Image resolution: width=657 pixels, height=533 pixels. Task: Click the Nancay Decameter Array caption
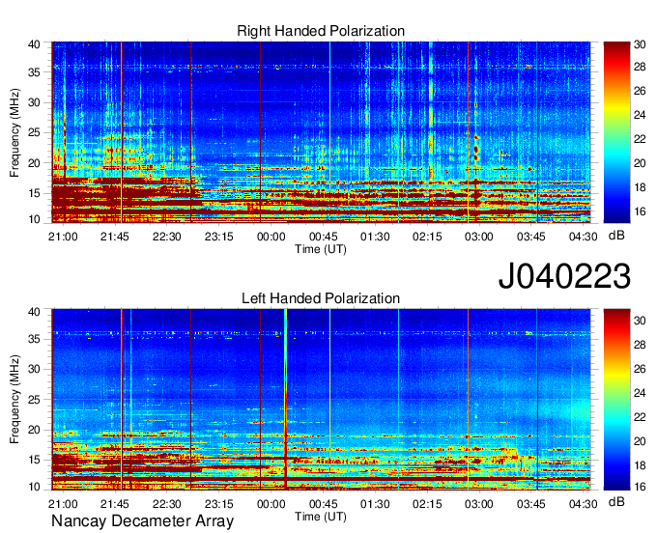(x=142, y=521)
